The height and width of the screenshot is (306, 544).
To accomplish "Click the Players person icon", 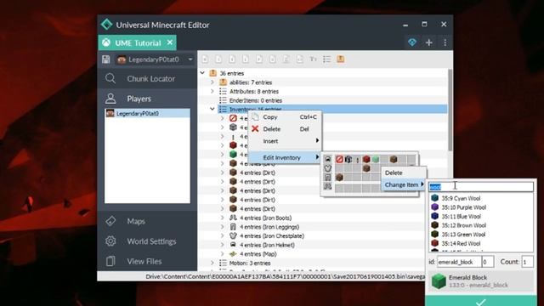I will coord(110,99).
